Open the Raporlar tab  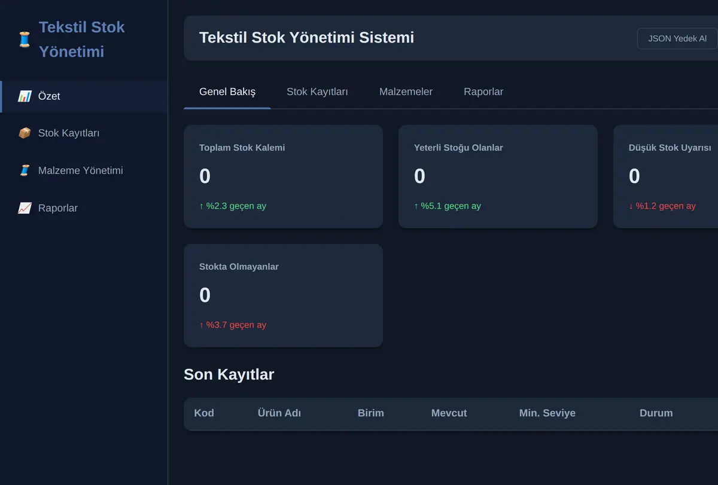click(483, 91)
